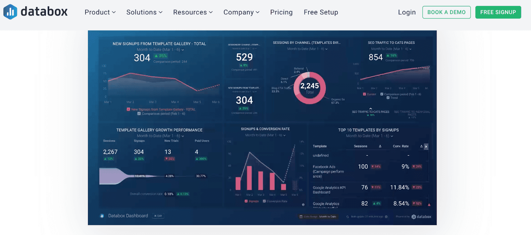Click the calendar icon in Date Range control

301,217
